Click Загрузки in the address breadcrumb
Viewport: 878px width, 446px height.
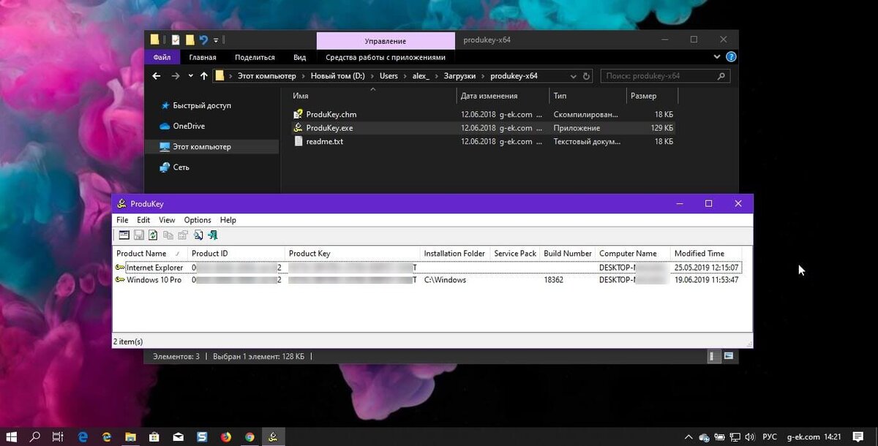pos(459,76)
